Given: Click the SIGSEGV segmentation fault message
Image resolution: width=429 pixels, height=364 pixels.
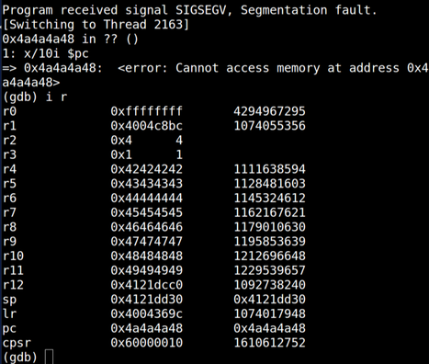Looking at the screenshot, I should tap(189, 10).
